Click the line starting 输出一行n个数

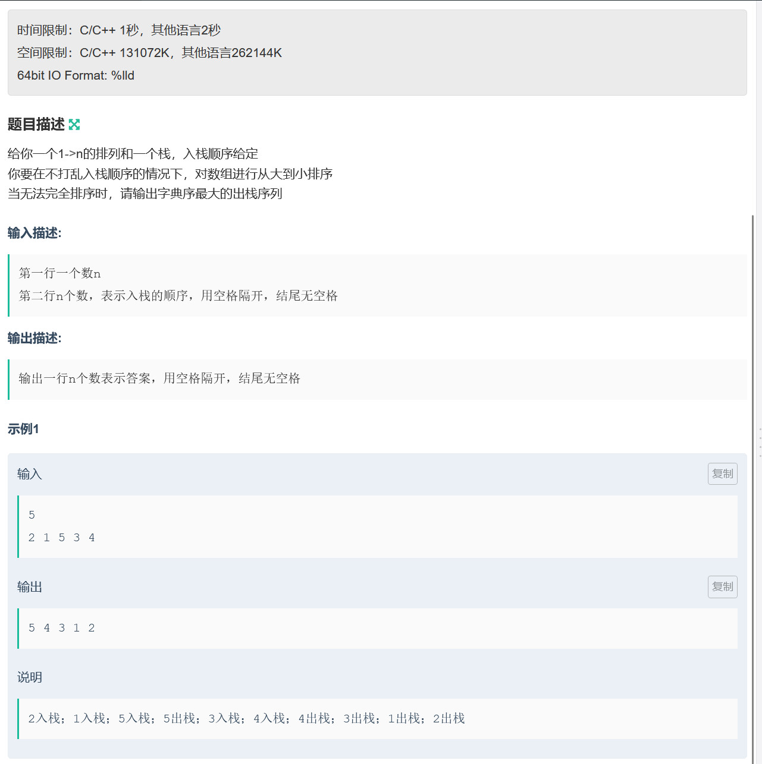coord(159,378)
